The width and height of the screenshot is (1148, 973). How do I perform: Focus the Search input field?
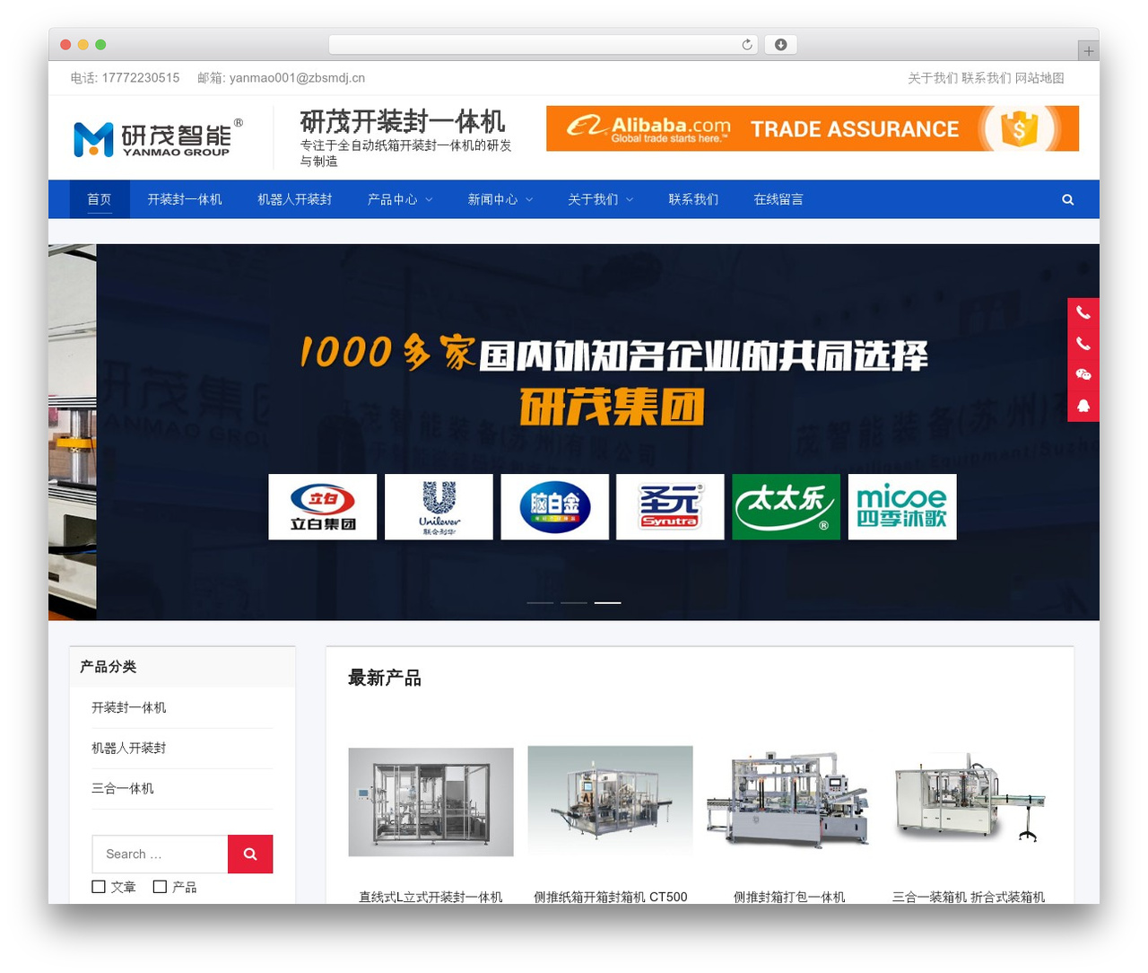click(160, 854)
